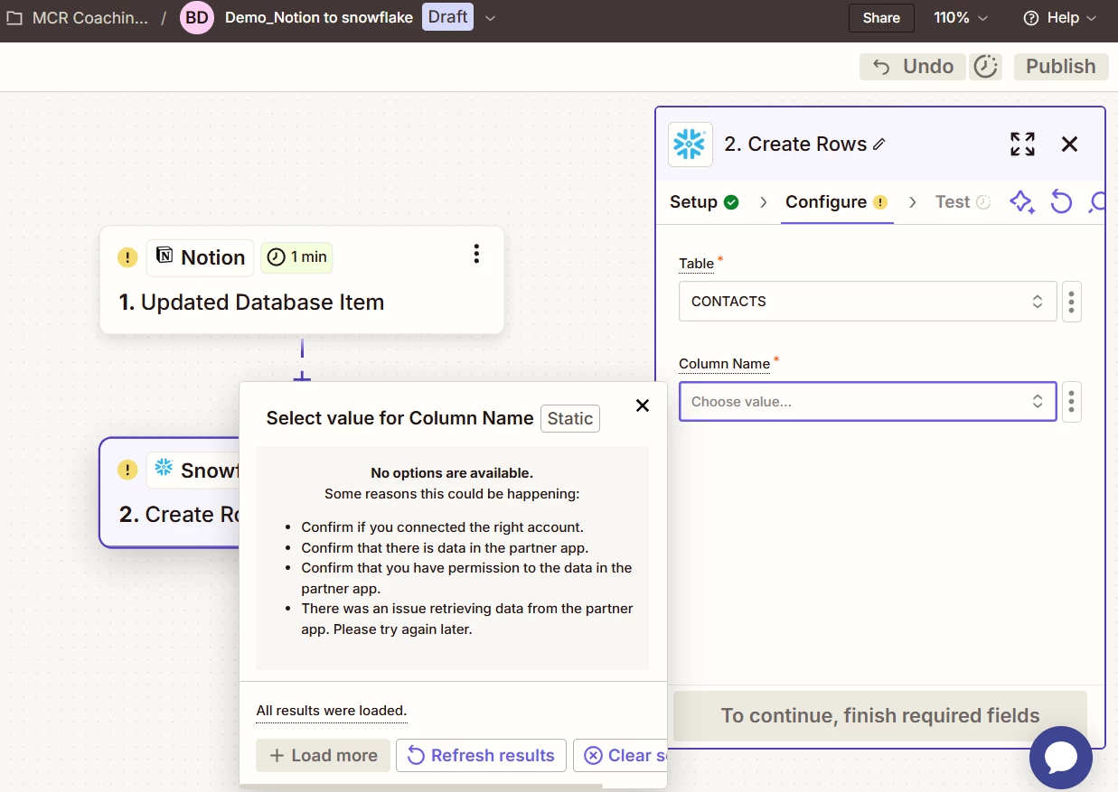Open the Table field options menu

[1071, 302]
